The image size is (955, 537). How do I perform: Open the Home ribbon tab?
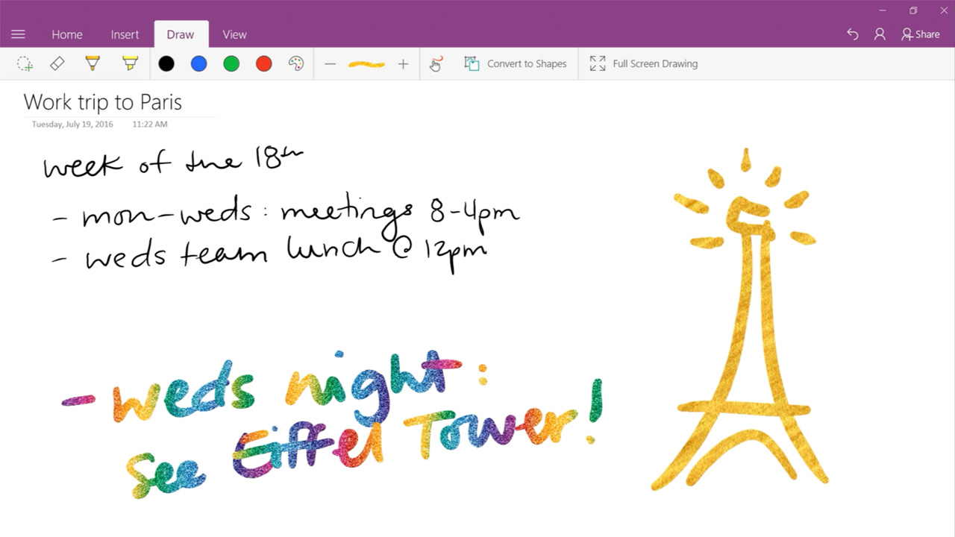tap(66, 34)
